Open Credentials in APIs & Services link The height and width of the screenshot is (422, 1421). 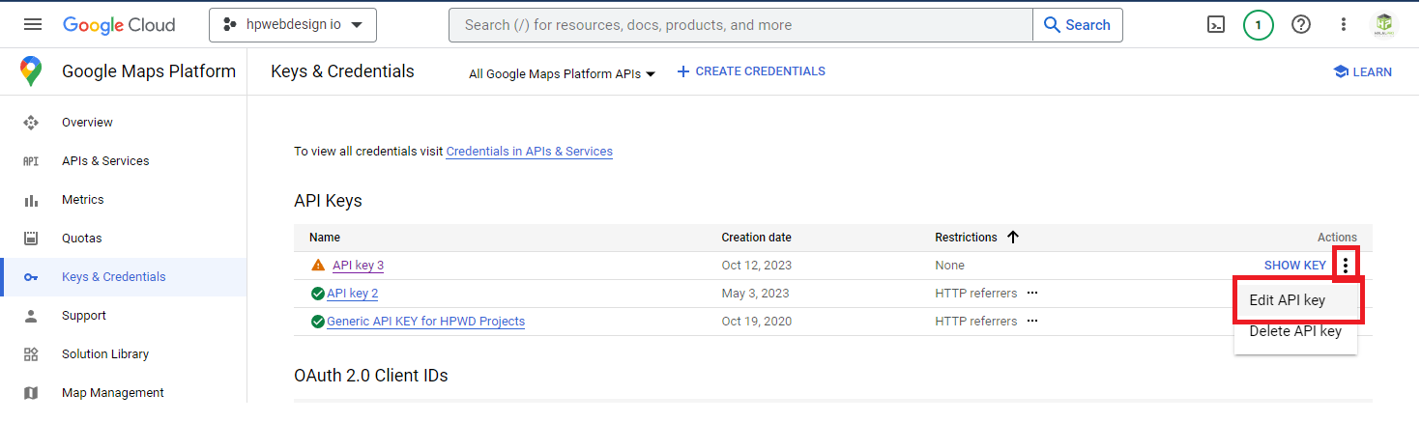[529, 152]
